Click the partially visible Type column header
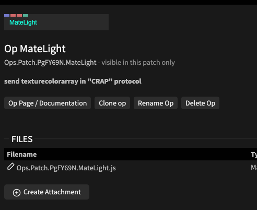Image resolution: width=257 pixels, height=210 pixels. pos(254,155)
